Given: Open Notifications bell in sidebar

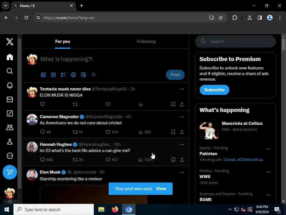Looking at the screenshot, I should click(x=10, y=85).
